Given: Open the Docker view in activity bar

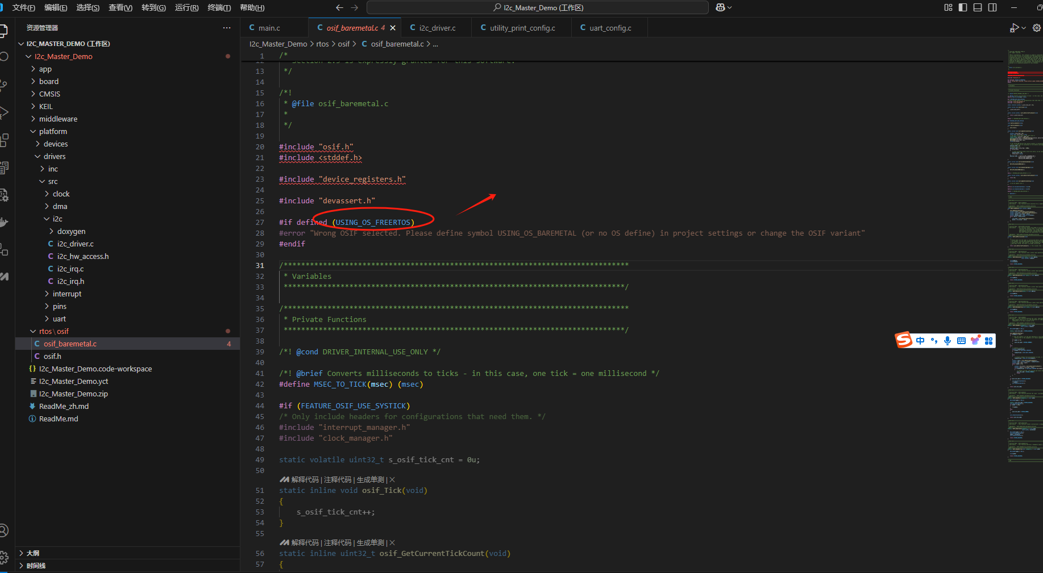Looking at the screenshot, I should 3,222.
